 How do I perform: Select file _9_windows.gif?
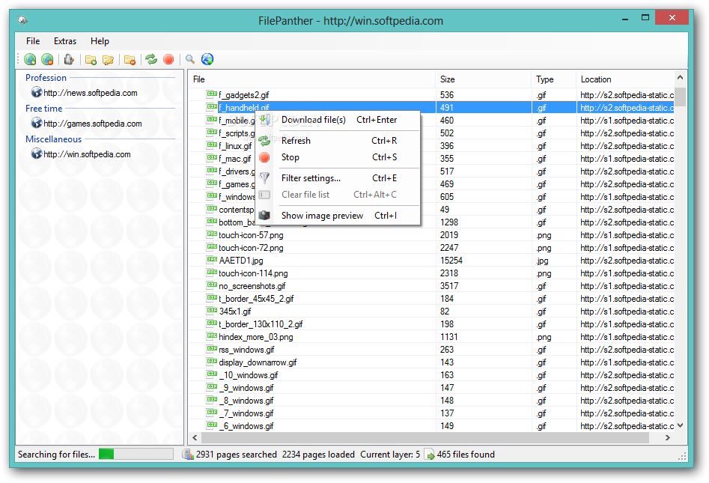tap(246, 388)
